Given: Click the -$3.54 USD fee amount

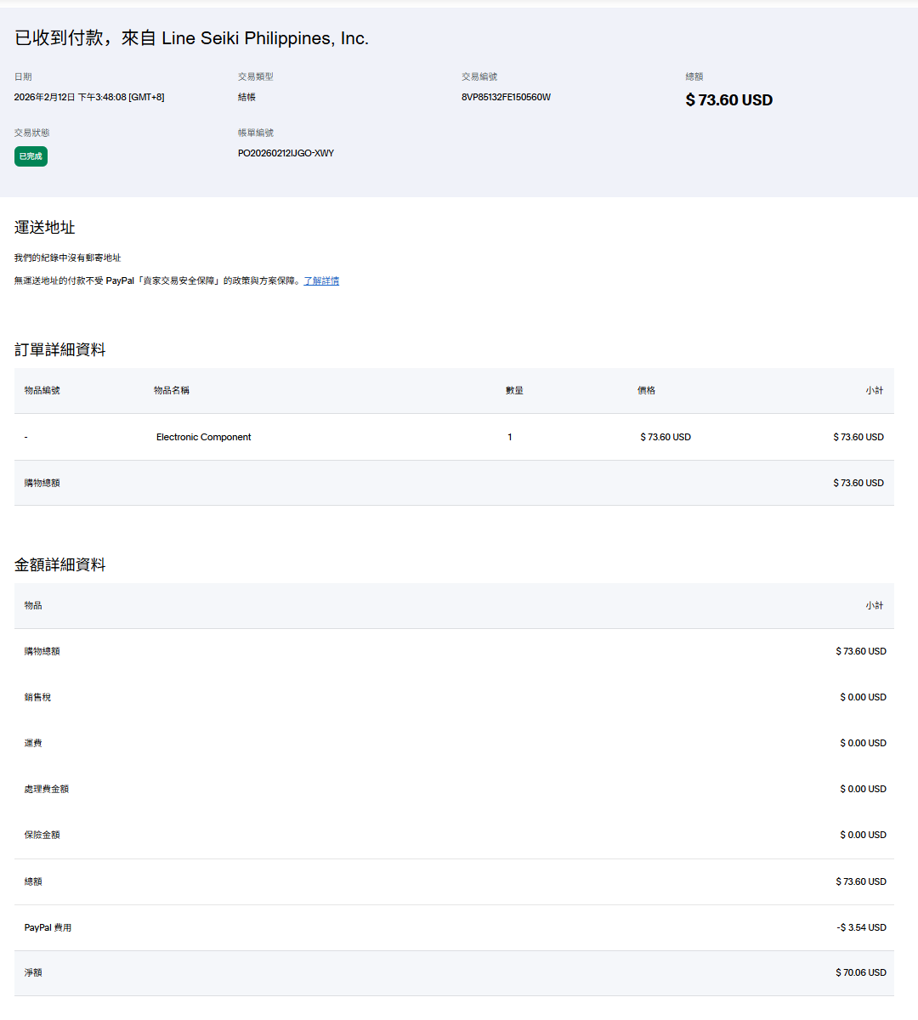Looking at the screenshot, I should 861,927.
